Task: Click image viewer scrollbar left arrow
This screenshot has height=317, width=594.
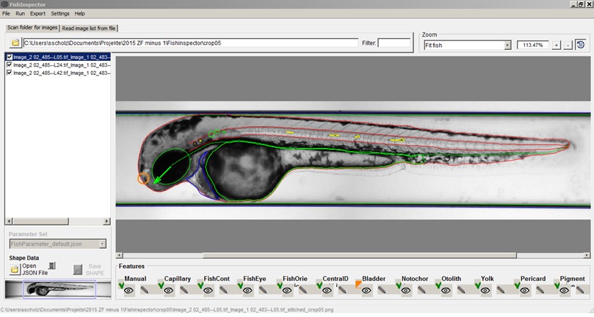Action: (x=120, y=255)
